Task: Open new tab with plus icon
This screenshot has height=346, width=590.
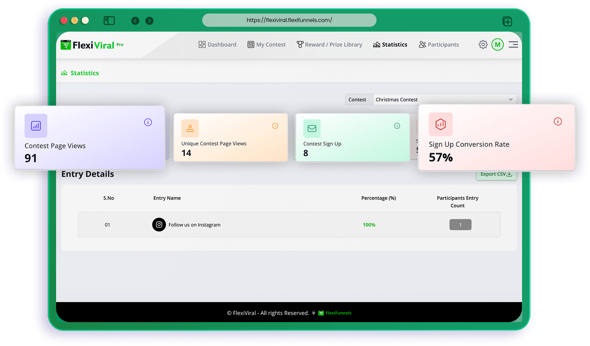Action: [507, 22]
